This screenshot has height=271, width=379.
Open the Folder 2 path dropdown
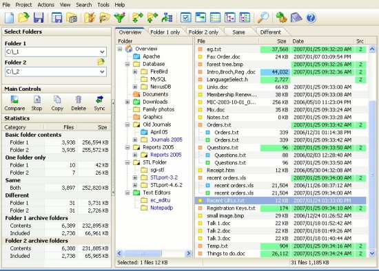point(102,72)
